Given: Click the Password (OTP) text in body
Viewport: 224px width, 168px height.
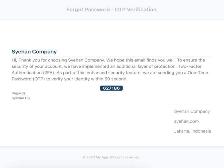Looking at the screenshot, I should coord(28,79).
